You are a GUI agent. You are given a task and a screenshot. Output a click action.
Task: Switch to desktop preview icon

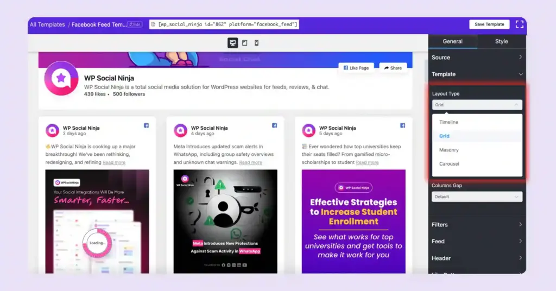232,42
